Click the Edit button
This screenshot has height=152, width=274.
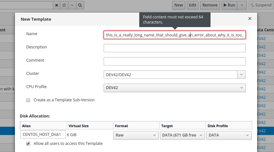(x=193, y=5)
